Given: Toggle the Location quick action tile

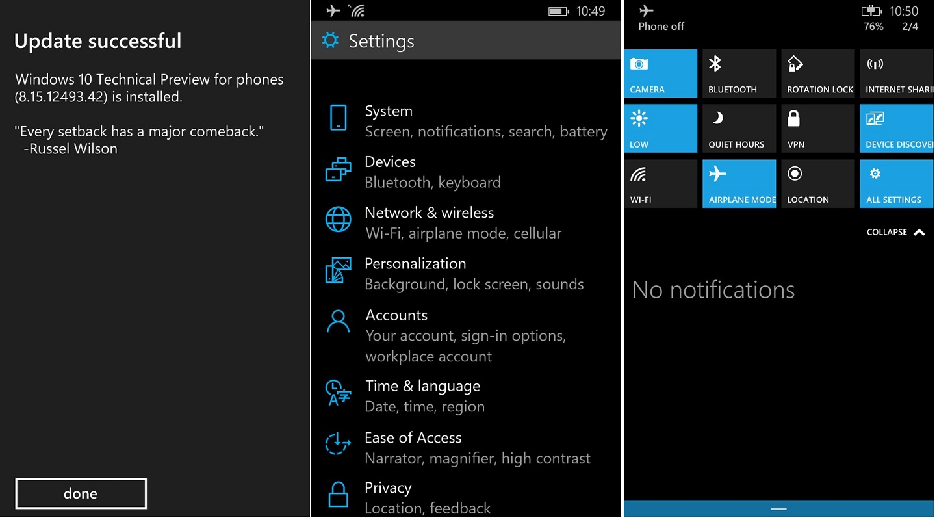Looking at the screenshot, I should pos(818,184).
